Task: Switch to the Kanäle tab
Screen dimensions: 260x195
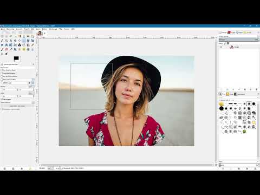Action: (231, 32)
